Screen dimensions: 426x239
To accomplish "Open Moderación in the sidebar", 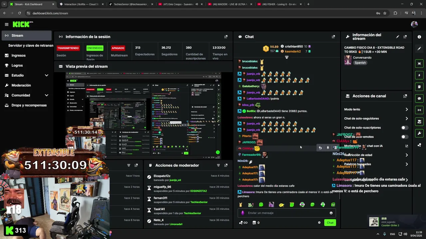I will (27, 85).
